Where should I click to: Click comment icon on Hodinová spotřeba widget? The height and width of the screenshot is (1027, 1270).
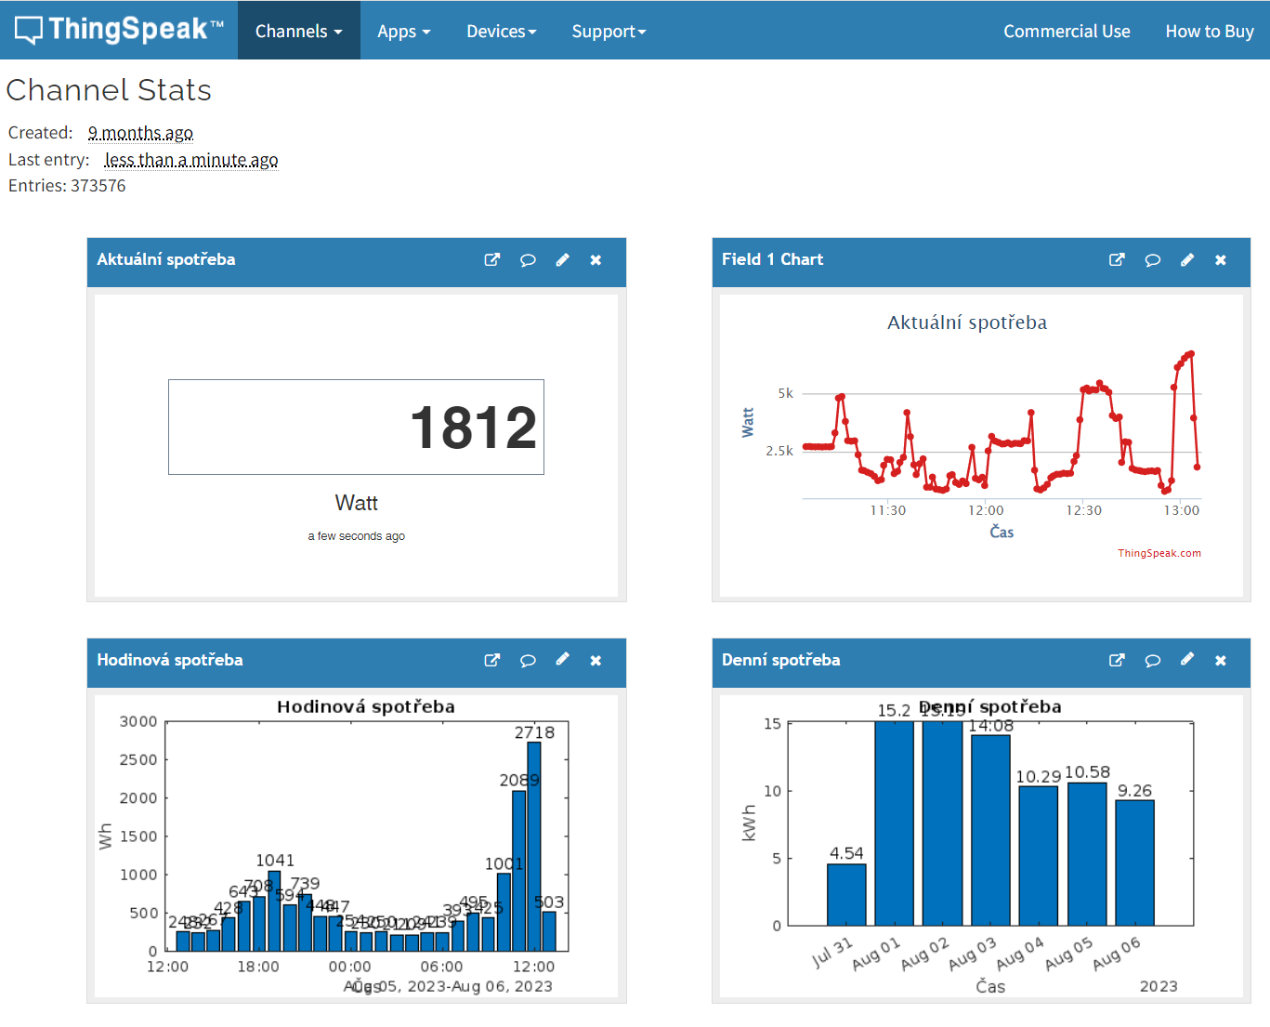(528, 661)
